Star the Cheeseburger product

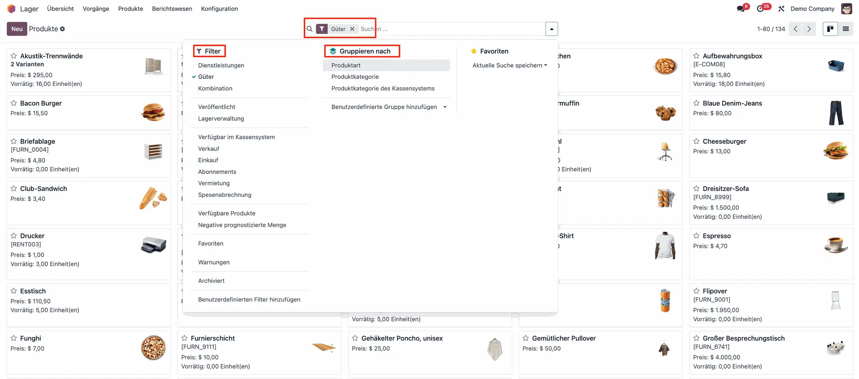697,141
